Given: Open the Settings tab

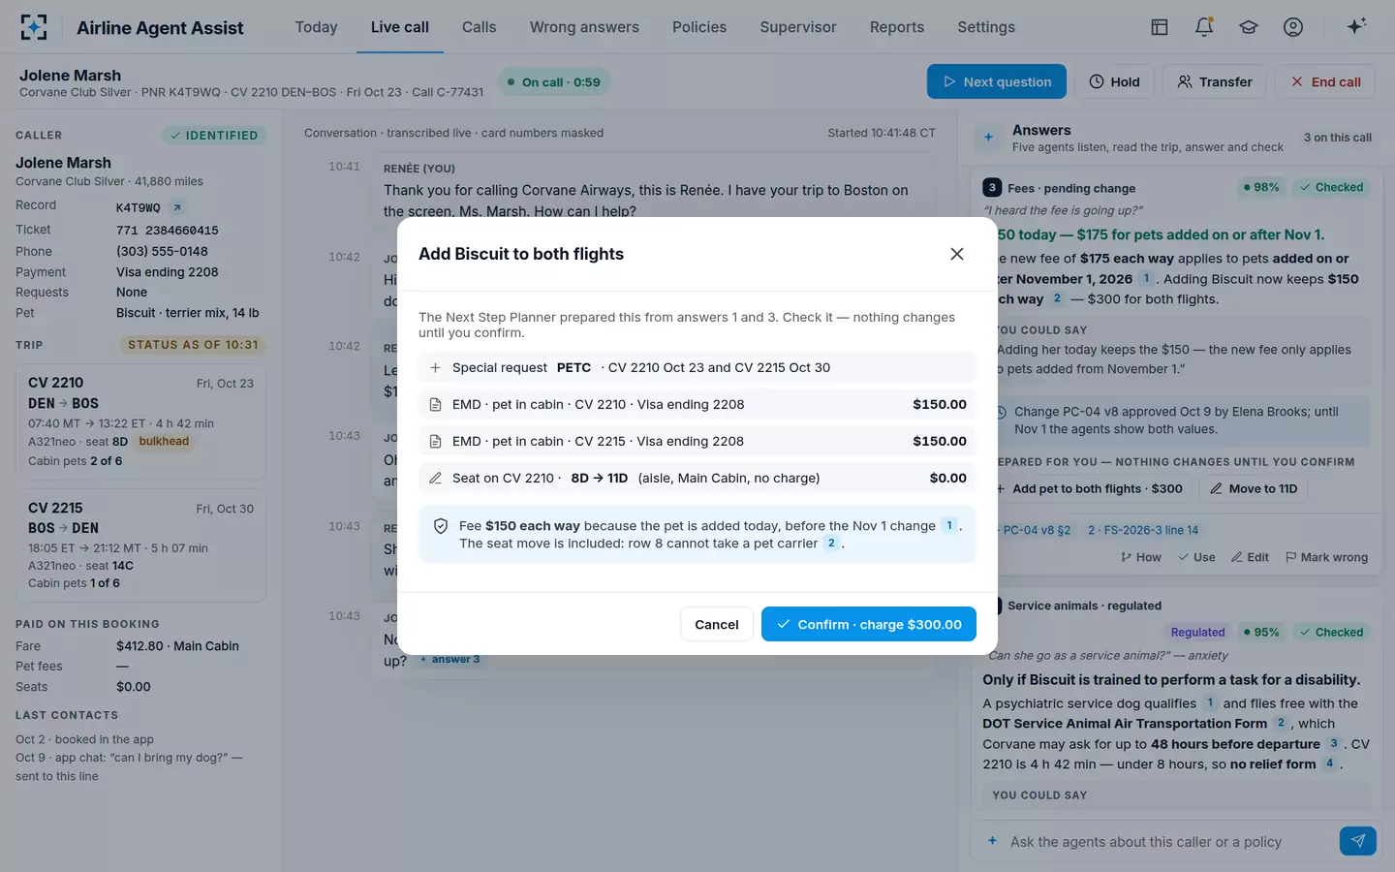Looking at the screenshot, I should click(x=986, y=27).
